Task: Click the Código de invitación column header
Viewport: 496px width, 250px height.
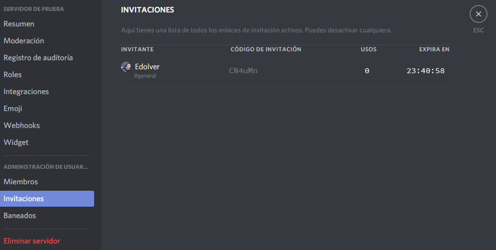Action: point(266,49)
